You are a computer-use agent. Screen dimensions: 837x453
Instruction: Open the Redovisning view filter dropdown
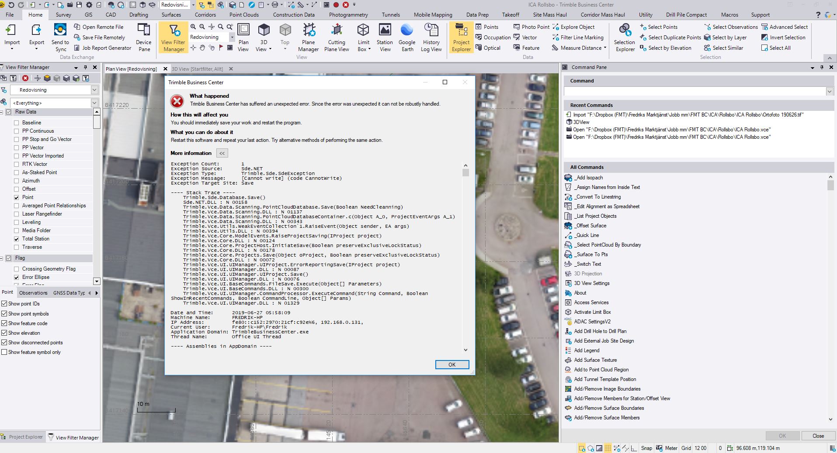coord(94,90)
